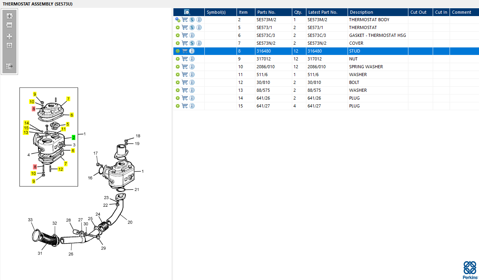The image size is (479, 280).
Task: Zoom out of the parts diagram
Action: pyautogui.click(x=9, y=25)
